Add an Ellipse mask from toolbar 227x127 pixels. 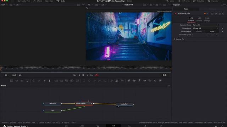point(89,81)
